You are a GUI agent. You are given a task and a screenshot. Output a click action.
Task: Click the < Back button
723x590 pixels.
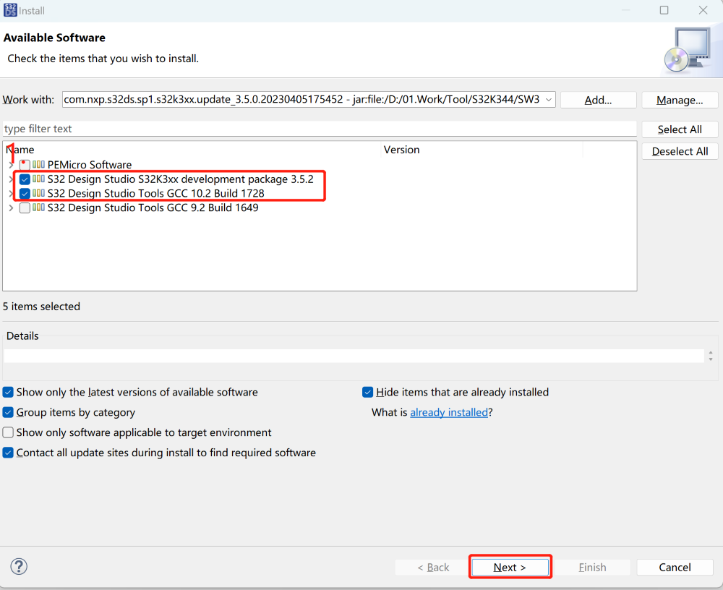click(x=433, y=567)
